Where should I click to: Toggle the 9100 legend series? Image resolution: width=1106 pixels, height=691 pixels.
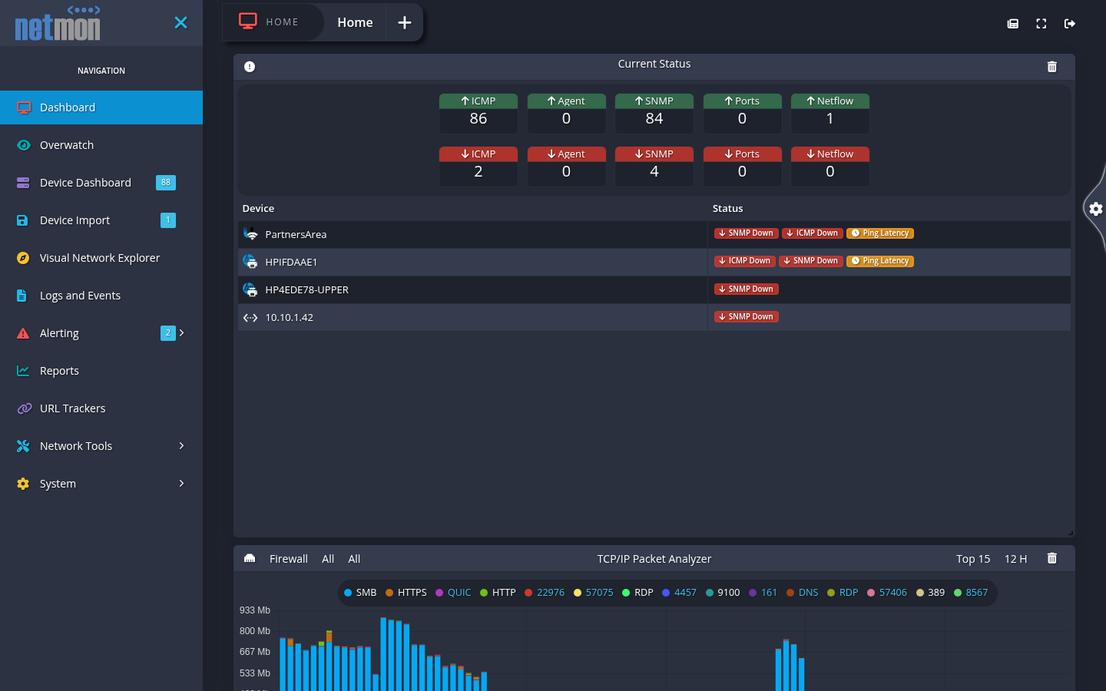[x=723, y=593]
